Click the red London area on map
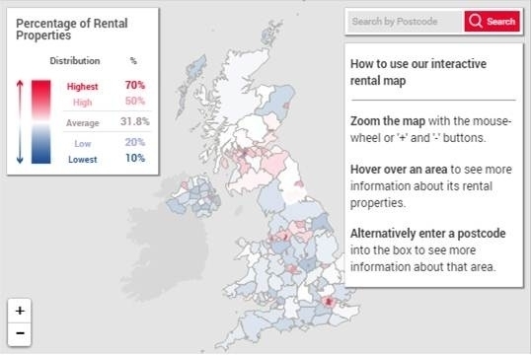531x355 pixels. click(328, 301)
